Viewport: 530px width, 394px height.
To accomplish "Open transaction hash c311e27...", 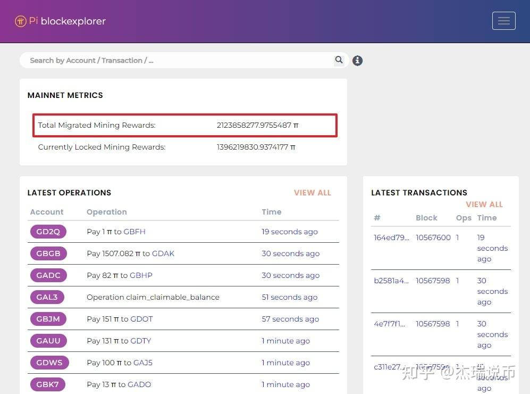I will [x=388, y=367].
